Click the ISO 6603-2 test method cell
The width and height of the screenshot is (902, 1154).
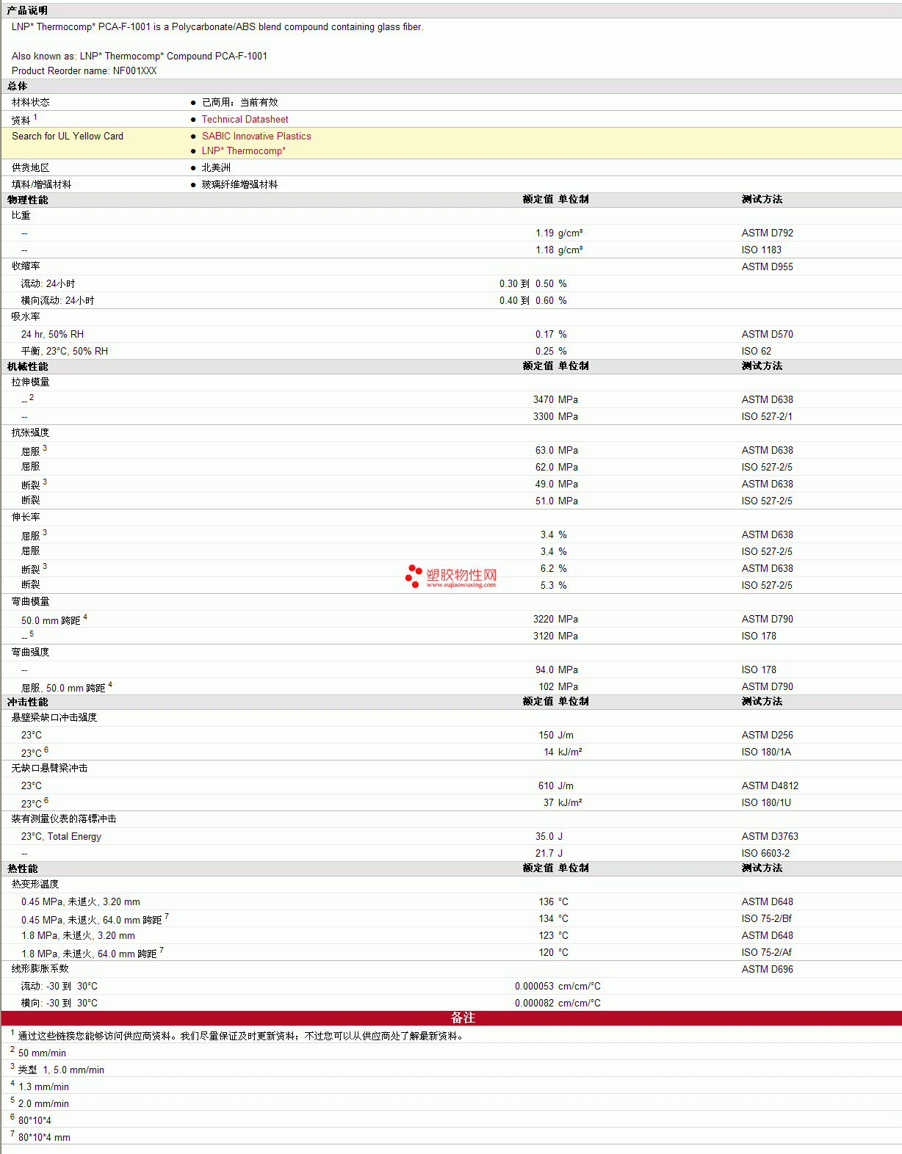(x=765, y=853)
